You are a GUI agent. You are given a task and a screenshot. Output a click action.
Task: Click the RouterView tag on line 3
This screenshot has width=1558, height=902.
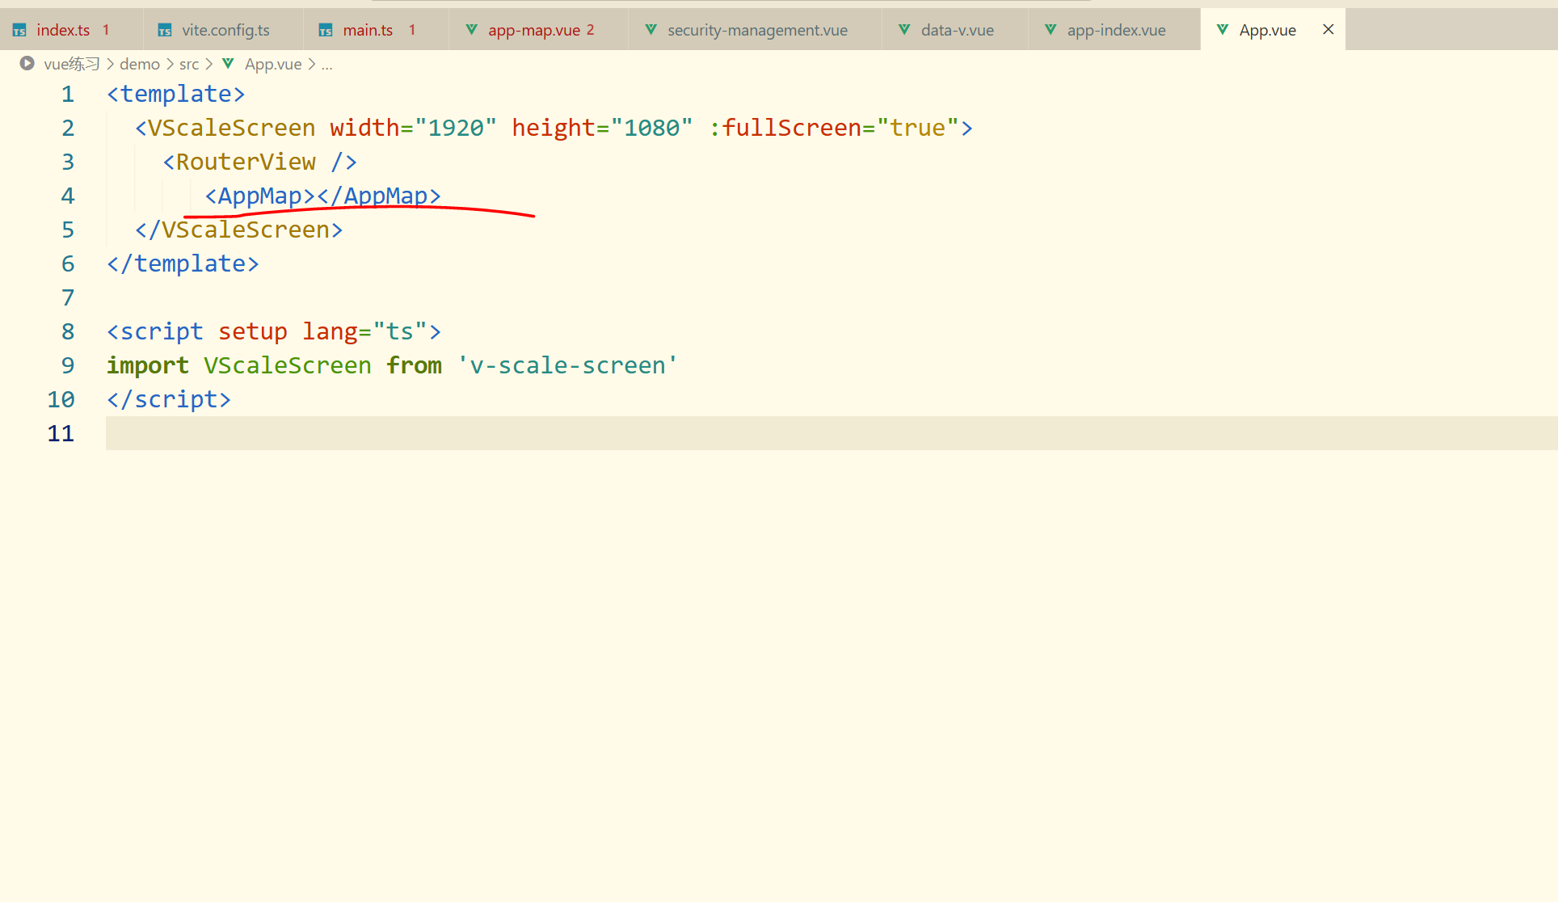tap(245, 162)
